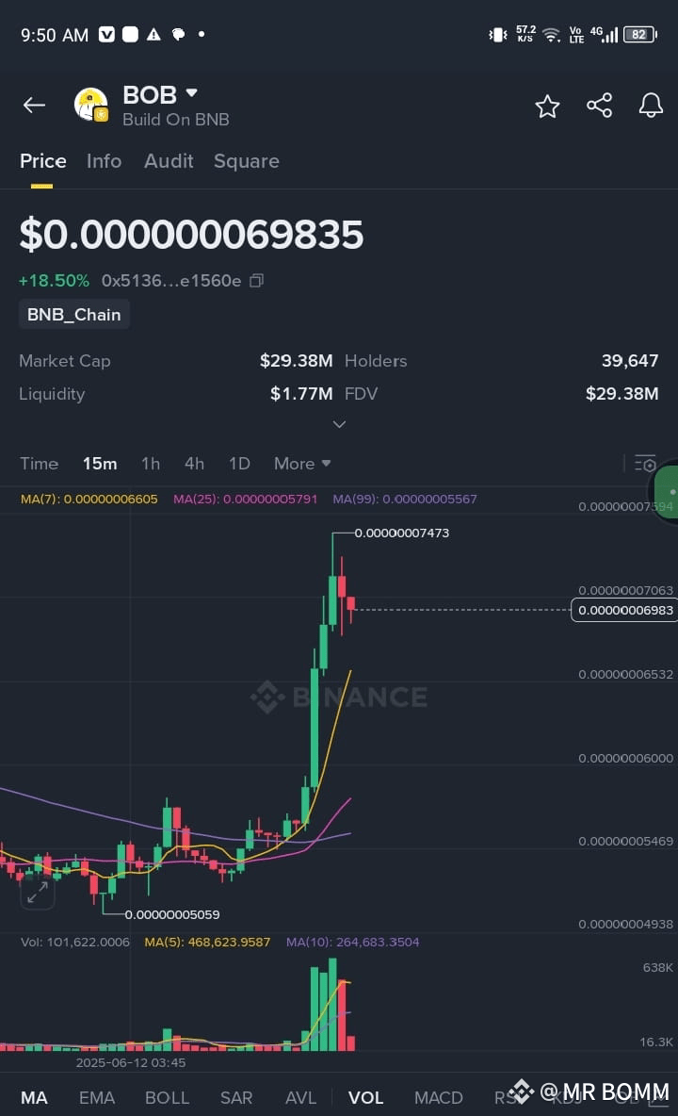Switch to the Square tab
The image size is (678, 1116).
click(x=247, y=161)
